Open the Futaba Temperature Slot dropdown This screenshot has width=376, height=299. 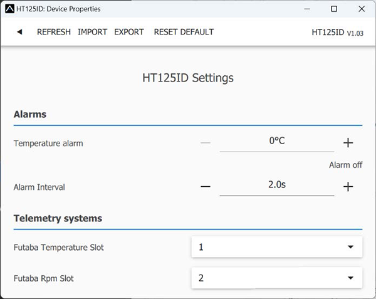[x=276, y=247]
